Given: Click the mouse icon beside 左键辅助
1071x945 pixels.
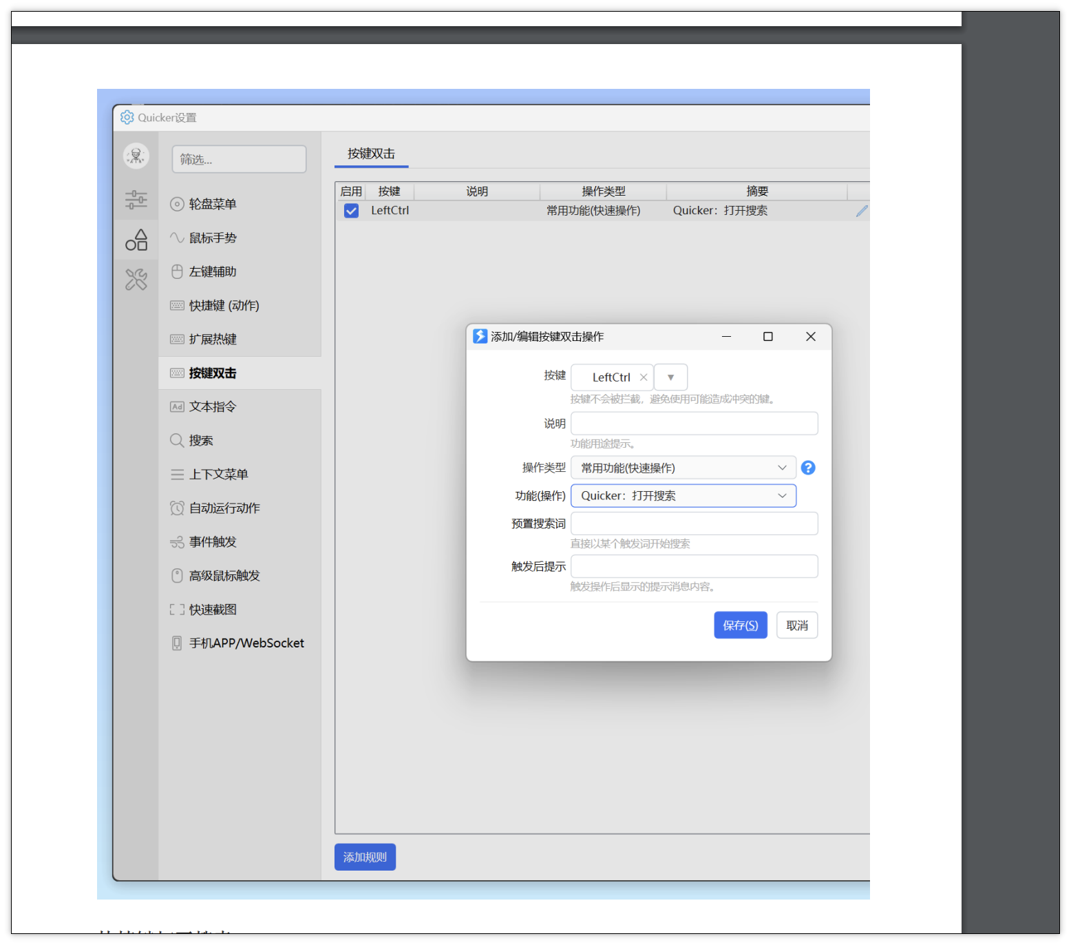Looking at the screenshot, I should click(x=178, y=271).
